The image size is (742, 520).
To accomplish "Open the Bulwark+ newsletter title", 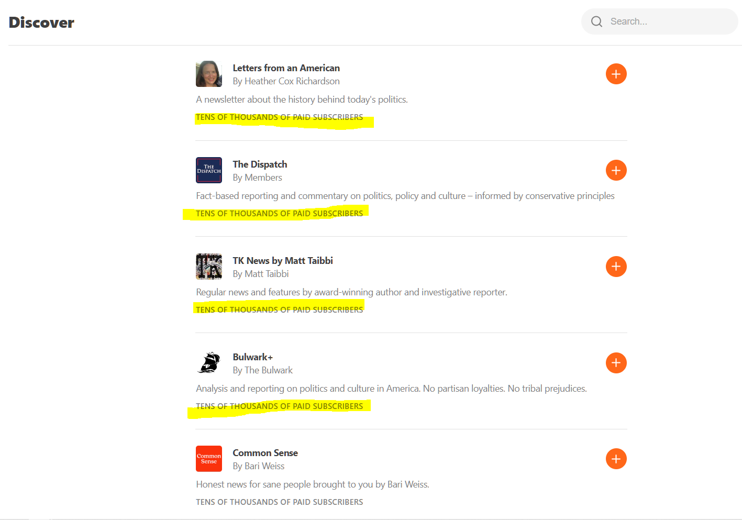I will coord(253,357).
